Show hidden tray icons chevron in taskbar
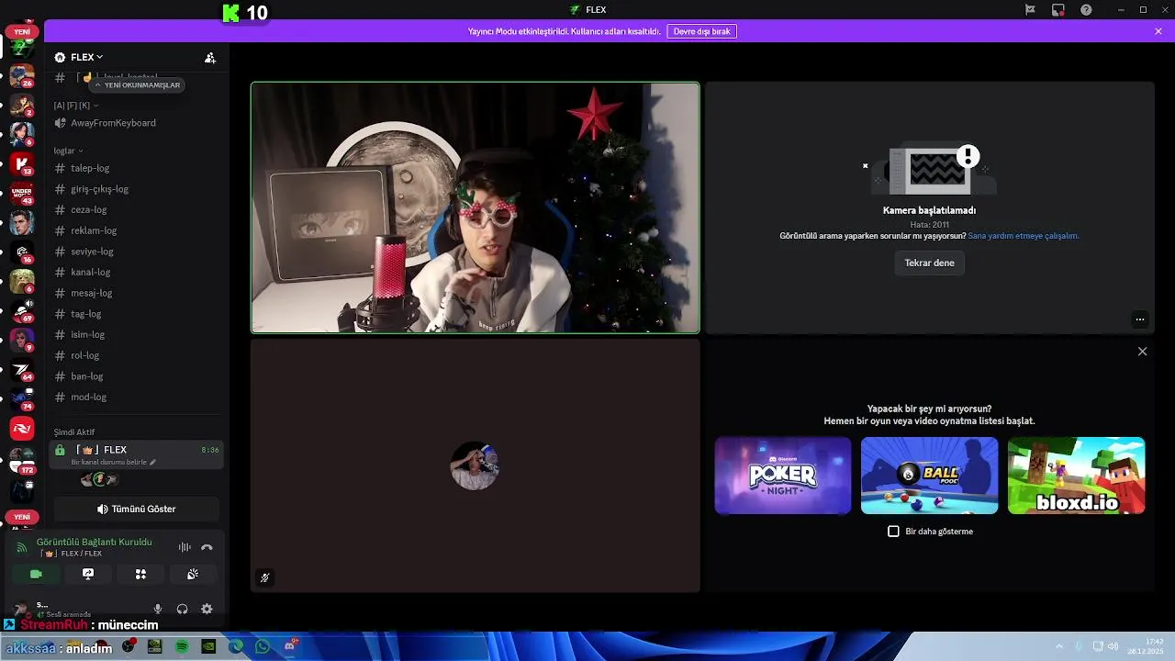Screen dimensions: 1175x661 click(1059, 646)
